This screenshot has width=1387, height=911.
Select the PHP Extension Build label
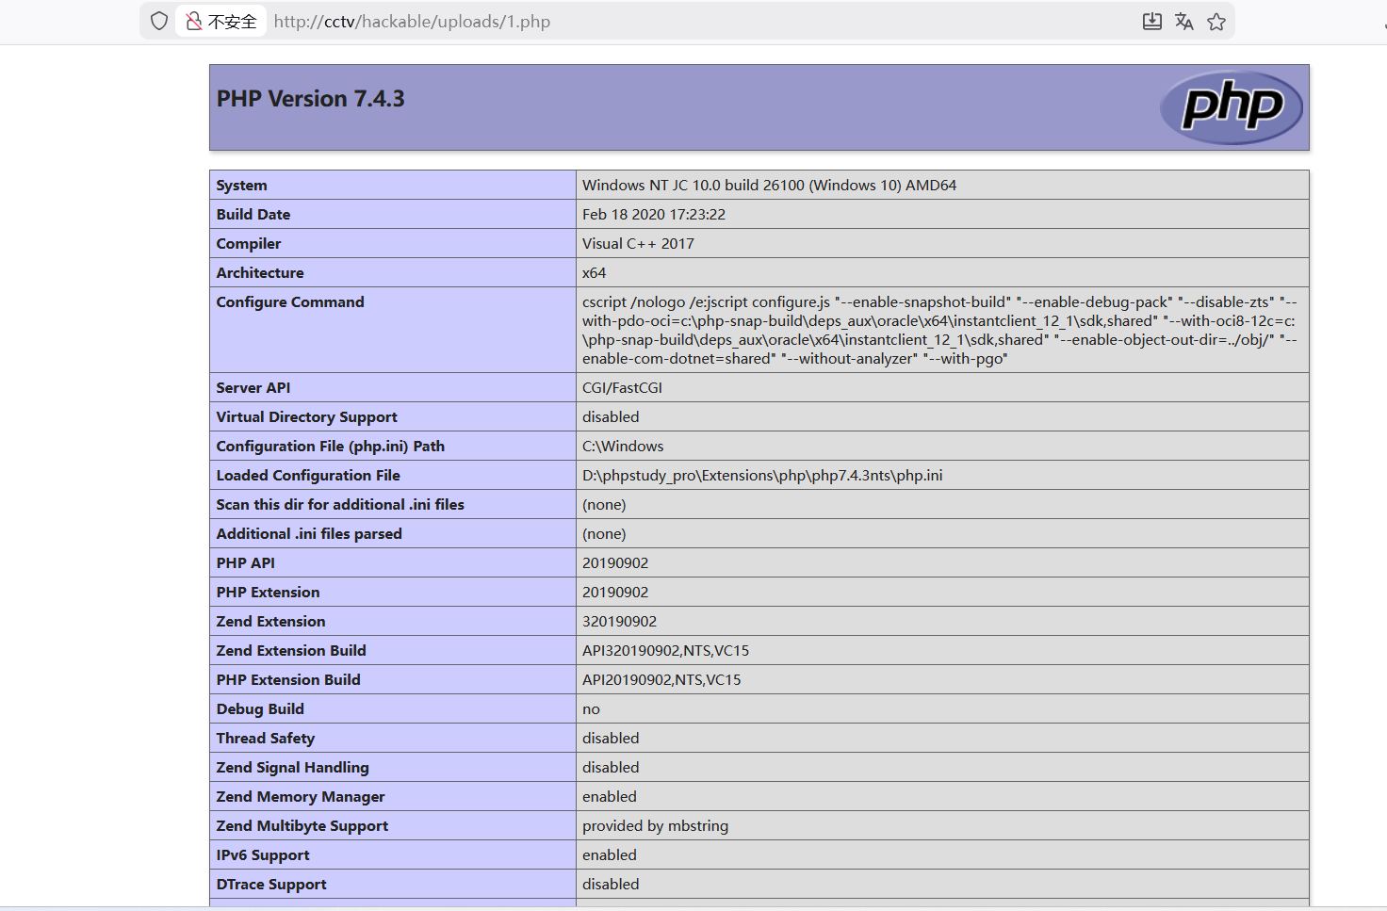(288, 680)
